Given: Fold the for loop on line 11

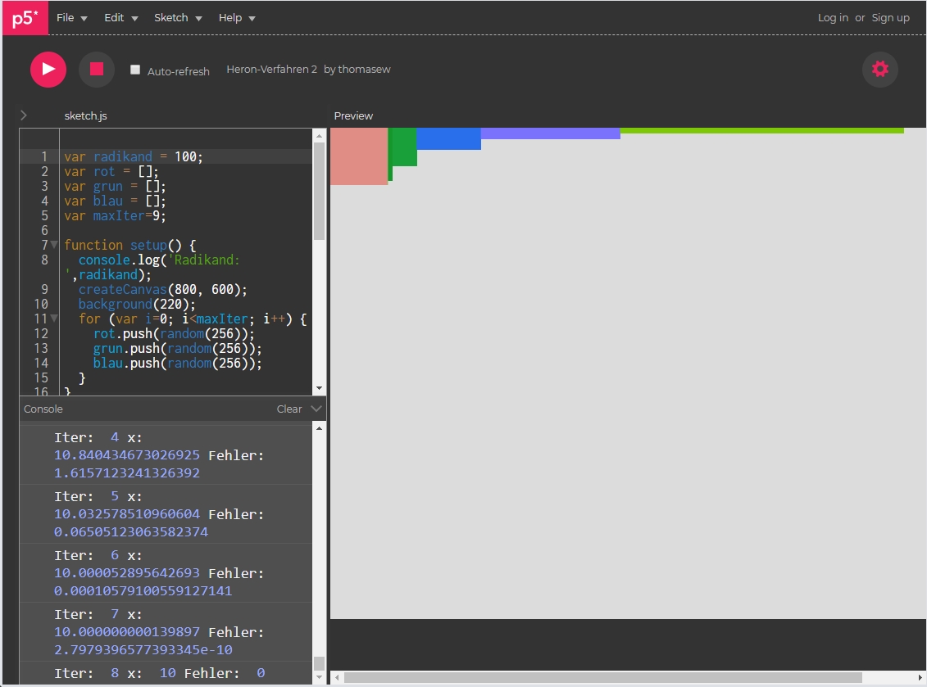Looking at the screenshot, I should [54, 319].
